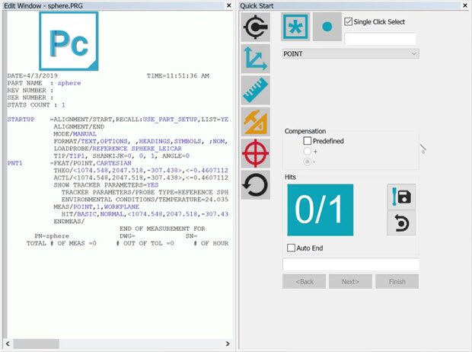Click the red crosshair target icon
472x352 pixels.
point(256,153)
